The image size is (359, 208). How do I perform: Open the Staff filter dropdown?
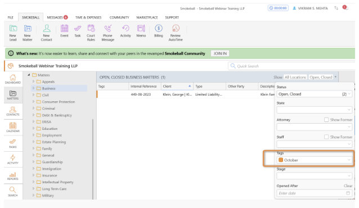(x=315, y=144)
